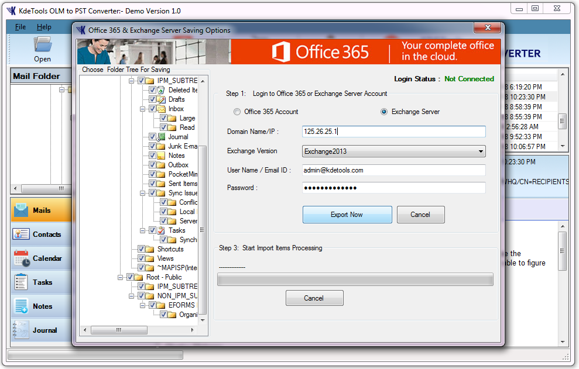The image size is (579, 369).
Task: Switch to the Journal tab
Action: (42, 330)
